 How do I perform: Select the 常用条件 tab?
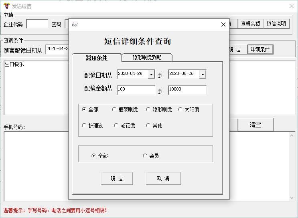tap(97, 58)
